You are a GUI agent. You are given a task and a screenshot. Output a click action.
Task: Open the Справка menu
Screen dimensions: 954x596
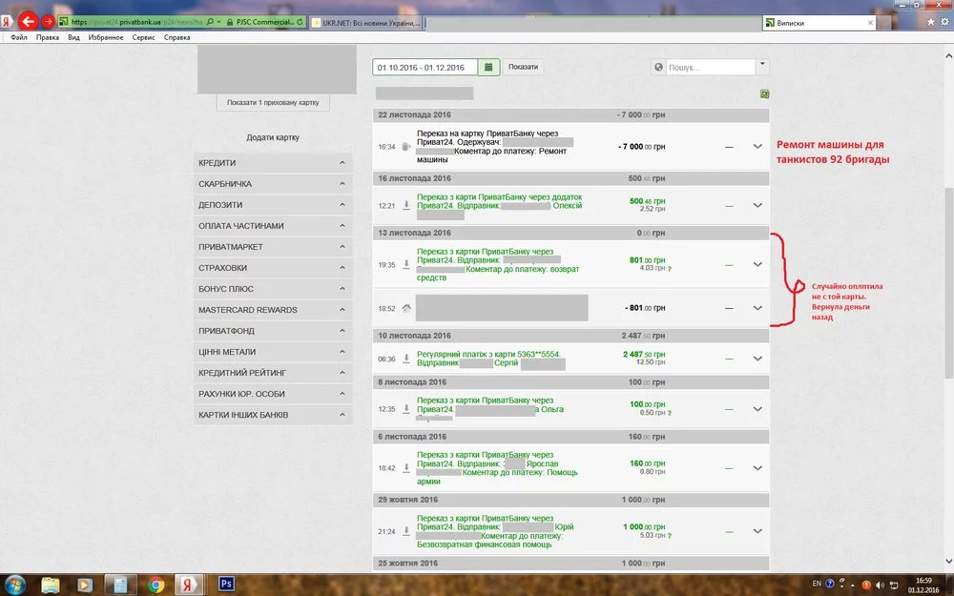tap(177, 37)
